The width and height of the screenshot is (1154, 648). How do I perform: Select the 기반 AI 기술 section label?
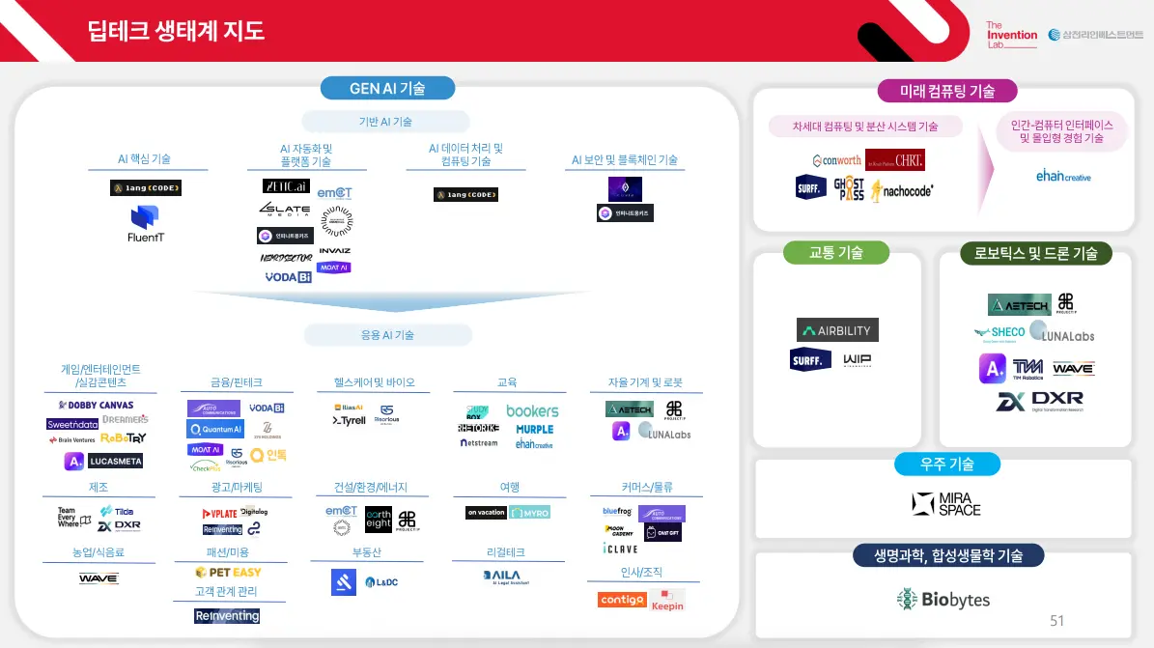tap(385, 122)
